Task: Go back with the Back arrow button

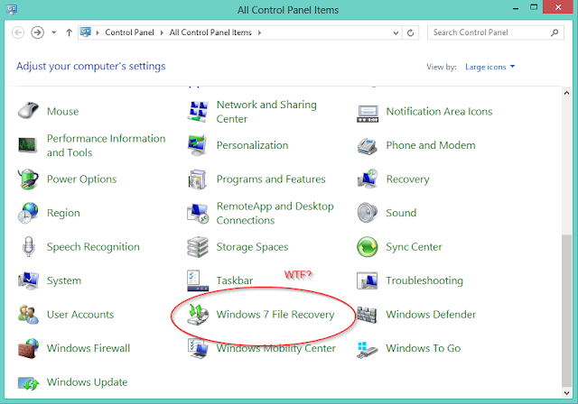Action: (x=18, y=32)
